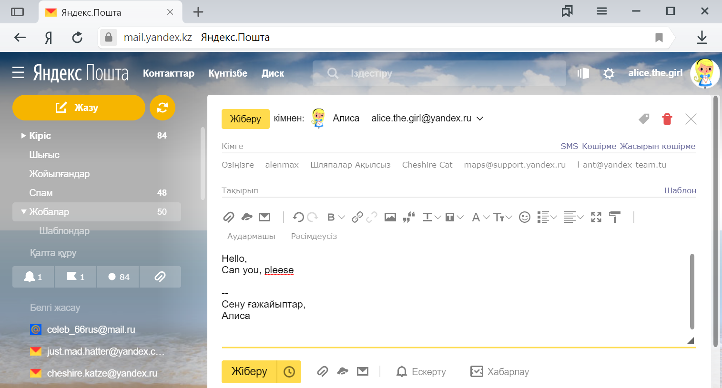Attach a file from mail in the toolbar

[264, 217]
